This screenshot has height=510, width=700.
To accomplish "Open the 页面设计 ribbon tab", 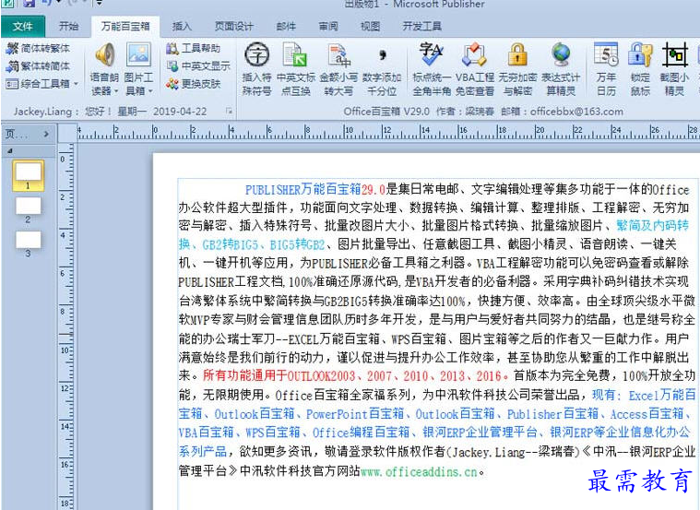I will click(x=234, y=27).
